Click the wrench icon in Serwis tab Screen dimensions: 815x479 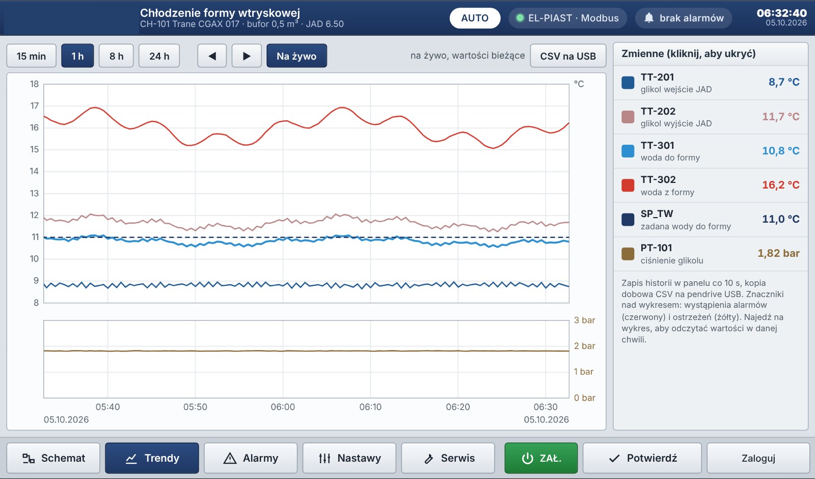coord(429,459)
